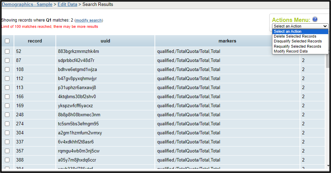Screen dimensions: 331x173
Task: Click uuid 6v4xdkhhf2t8asr6
Action: (76, 142)
